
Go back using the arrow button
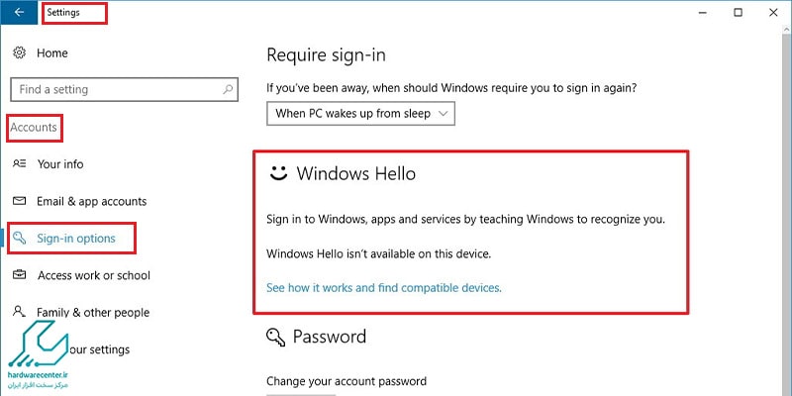coord(19,13)
